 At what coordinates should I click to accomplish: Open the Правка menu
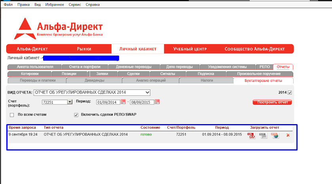click(x=23, y=4)
